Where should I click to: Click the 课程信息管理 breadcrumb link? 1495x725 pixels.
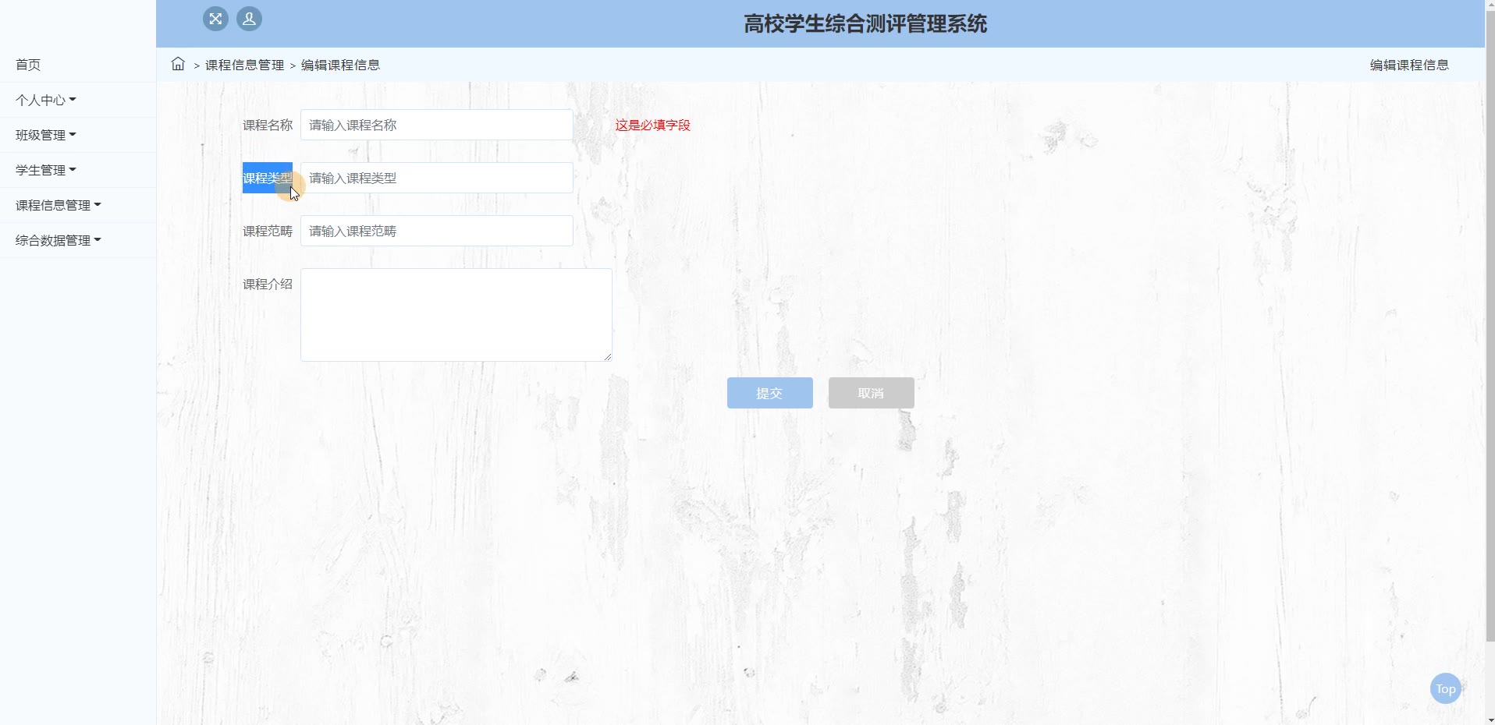pos(244,65)
